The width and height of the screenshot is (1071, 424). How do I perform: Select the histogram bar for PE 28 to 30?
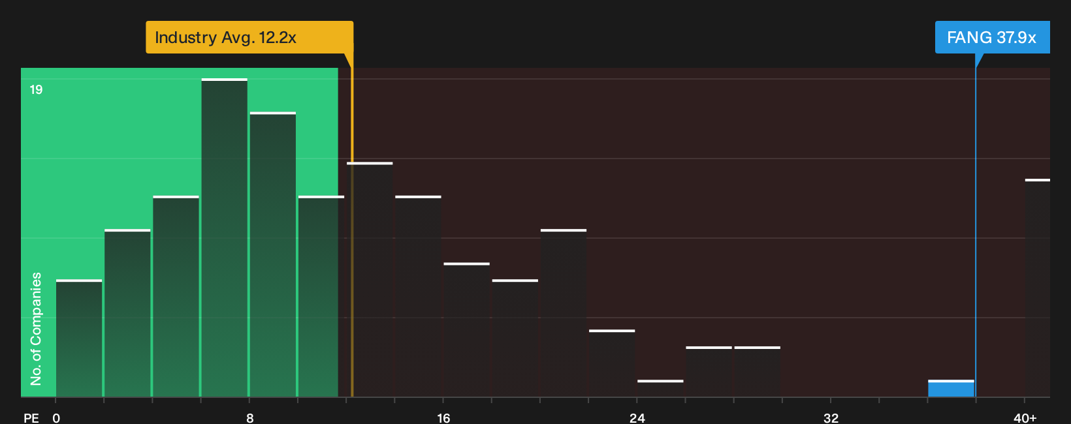pyautogui.click(x=758, y=372)
